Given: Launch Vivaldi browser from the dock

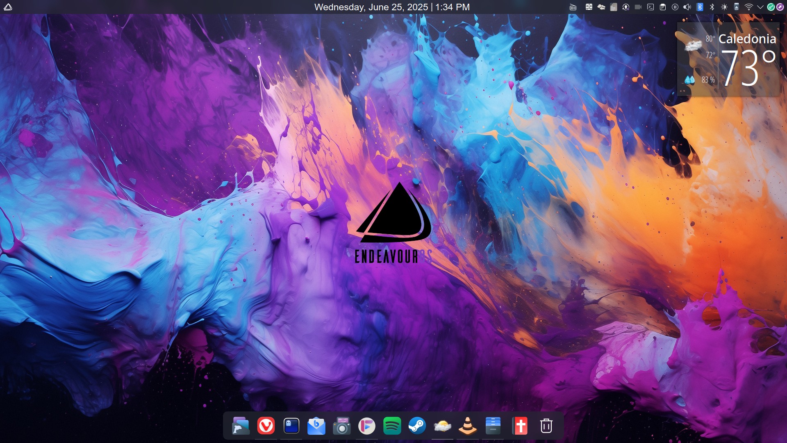Looking at the screenshot, I should coord(266,426).
